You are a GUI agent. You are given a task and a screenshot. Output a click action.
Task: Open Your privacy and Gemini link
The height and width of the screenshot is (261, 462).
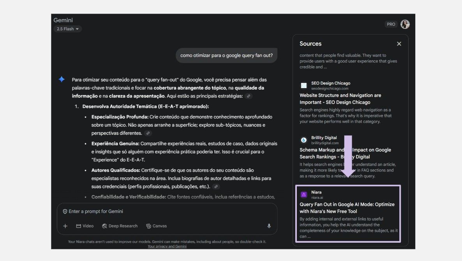(x=167, y=246)
